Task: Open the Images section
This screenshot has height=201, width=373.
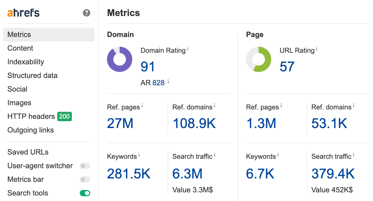Action: point(19,103)
